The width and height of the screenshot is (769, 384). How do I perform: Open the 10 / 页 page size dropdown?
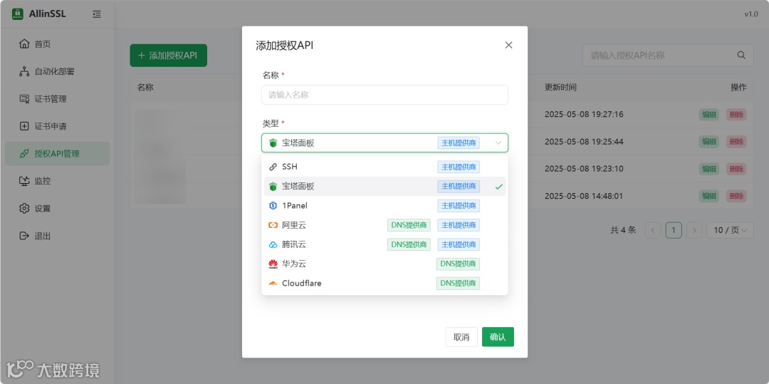point(730,230)
